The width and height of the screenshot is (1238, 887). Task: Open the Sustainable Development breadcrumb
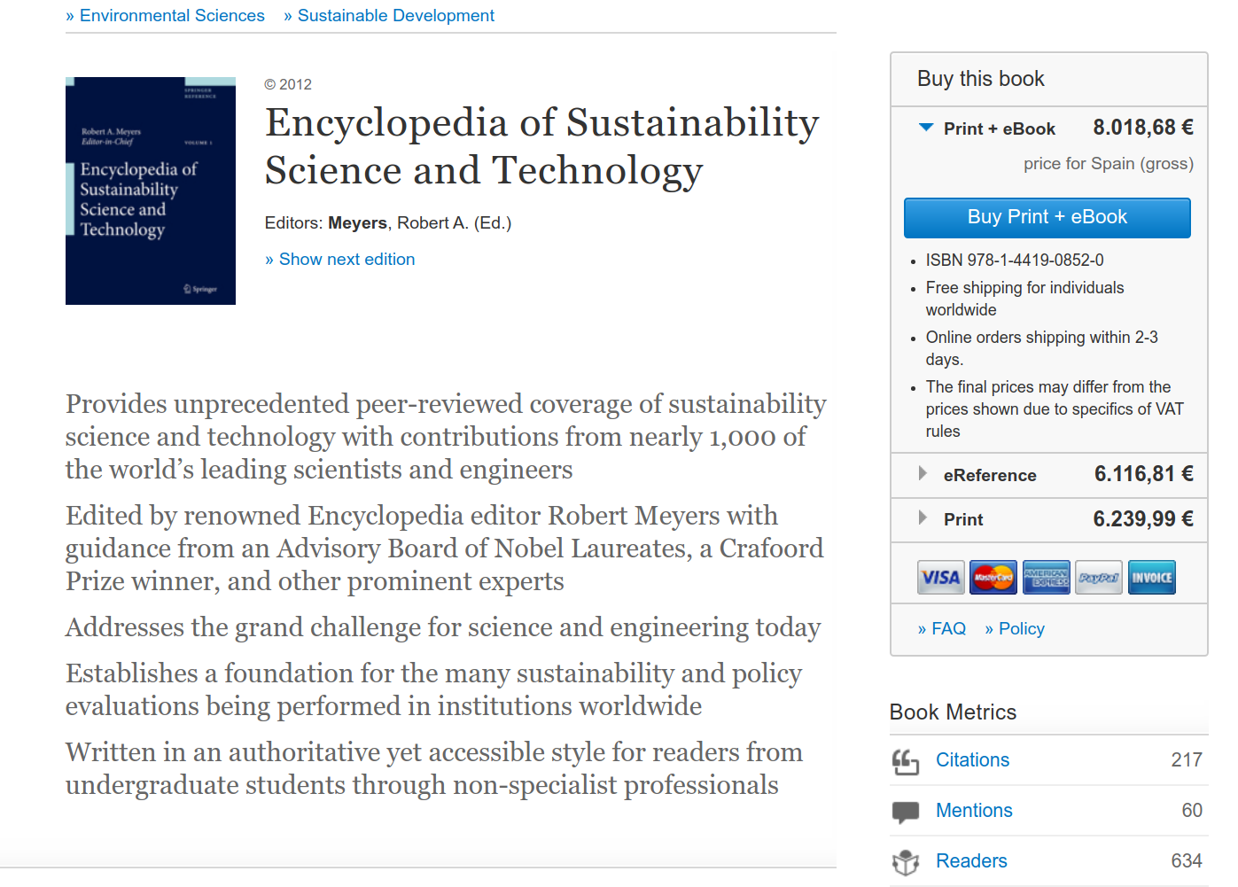point(395,15)
